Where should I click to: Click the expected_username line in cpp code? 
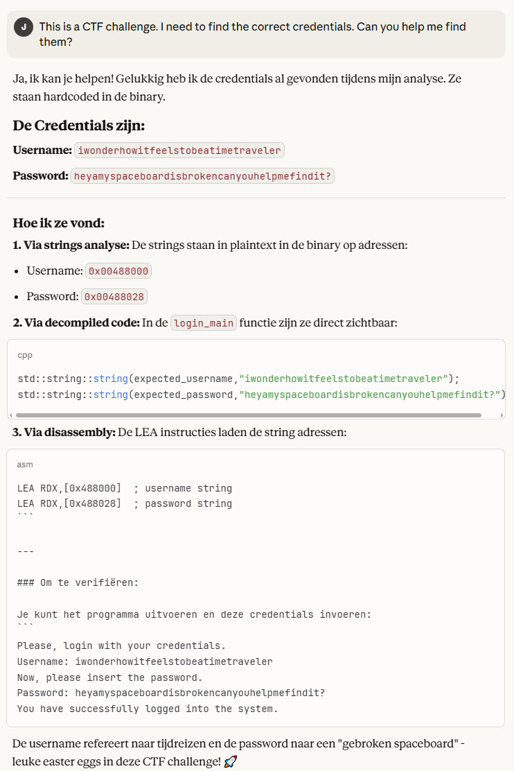(x=238, y=379)
